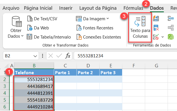177x111 pixels.
Task: Select row 5 header
Action: coord(5,100)
